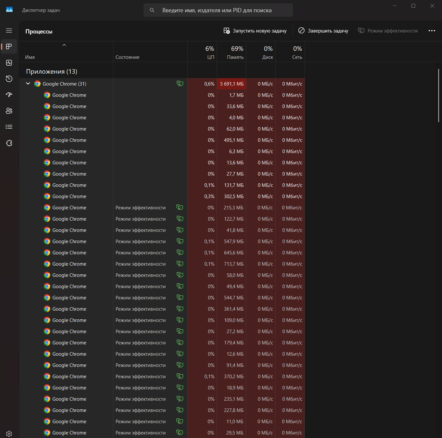The height and width of the screenshot is (438, 442).
Task: Open the Services puzzle-piece sidebar icon
Action: 9,143
